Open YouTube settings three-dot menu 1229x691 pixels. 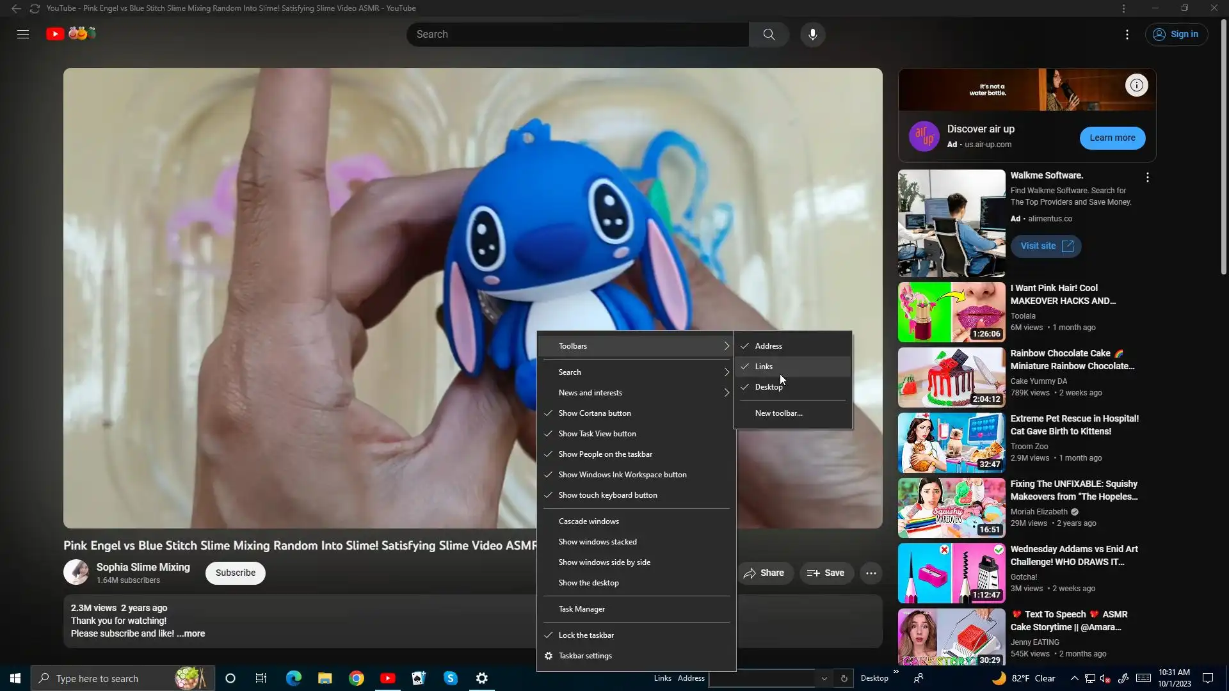pos(1127,35)
